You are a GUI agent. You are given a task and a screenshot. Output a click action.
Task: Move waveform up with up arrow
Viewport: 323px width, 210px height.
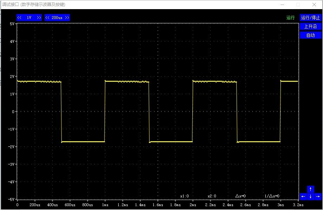310,189
